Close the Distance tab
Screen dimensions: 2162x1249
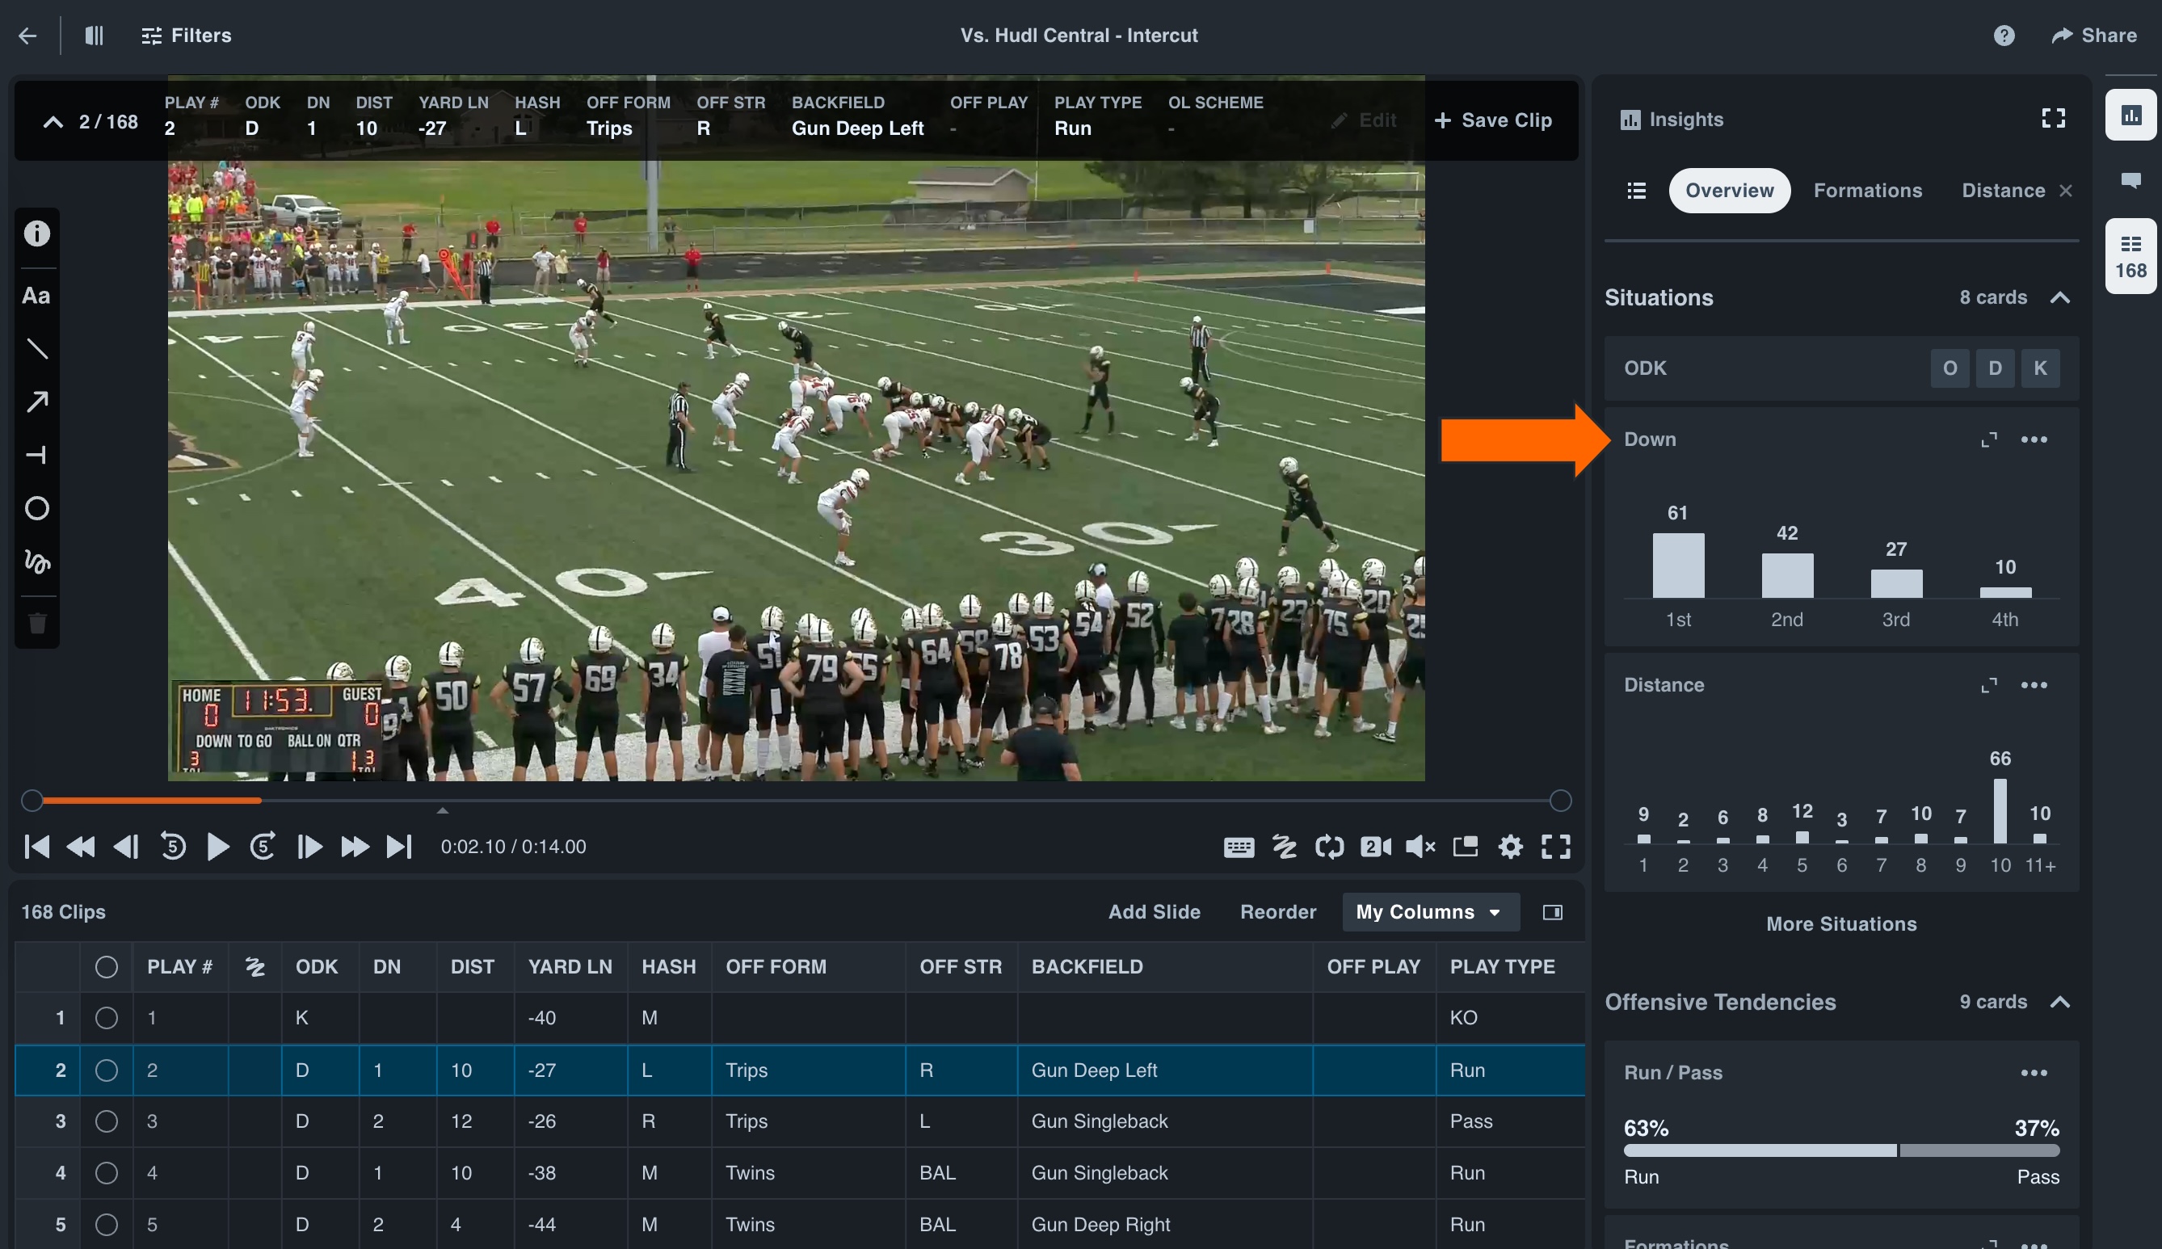2066,191
